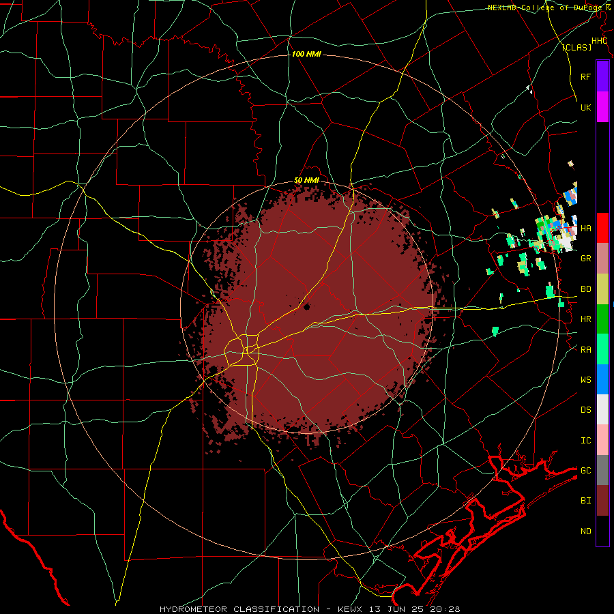This screenshot has height=614, width=614.
Task: Click the 50 NMI range ring label
Action: [306, 180]
